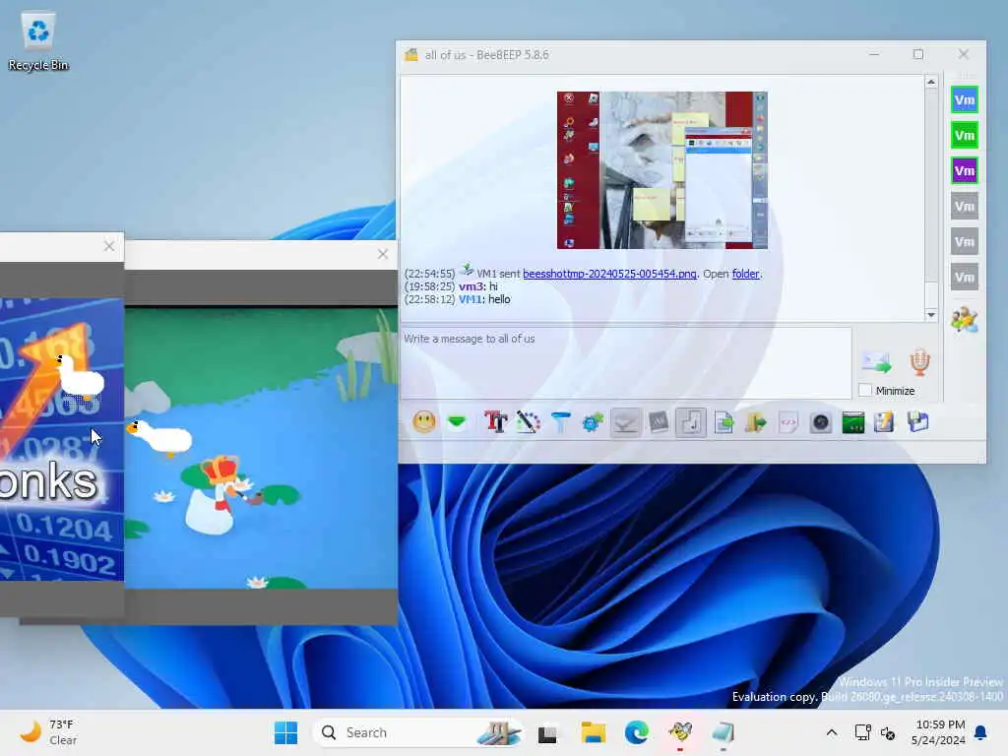Image resolution: width=1008 pixels, height=756 pixels.
Task: Click the blue floppy save chat icon
Action: coord(918,422)
